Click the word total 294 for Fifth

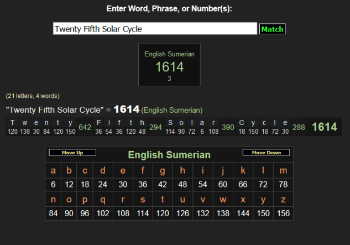coord(155,127)
